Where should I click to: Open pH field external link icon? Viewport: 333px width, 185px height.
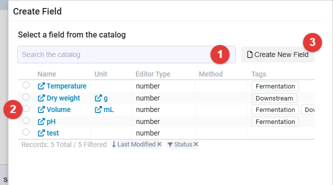coord(41,121)
